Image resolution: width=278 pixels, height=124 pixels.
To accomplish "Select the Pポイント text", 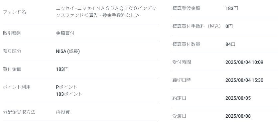I will pyautogui.click(x=67, y=87).
